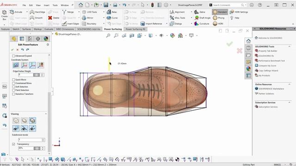
Task: Click the redo arrow in Edit PowerFeature
Action: tap(28, 50)
